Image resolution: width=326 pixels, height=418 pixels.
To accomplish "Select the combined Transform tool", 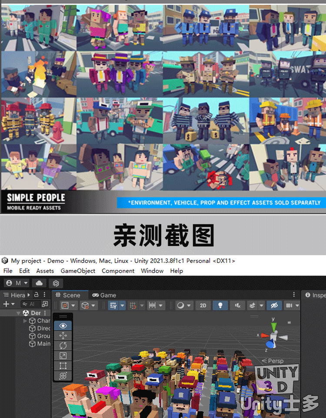I will point(63,375).
